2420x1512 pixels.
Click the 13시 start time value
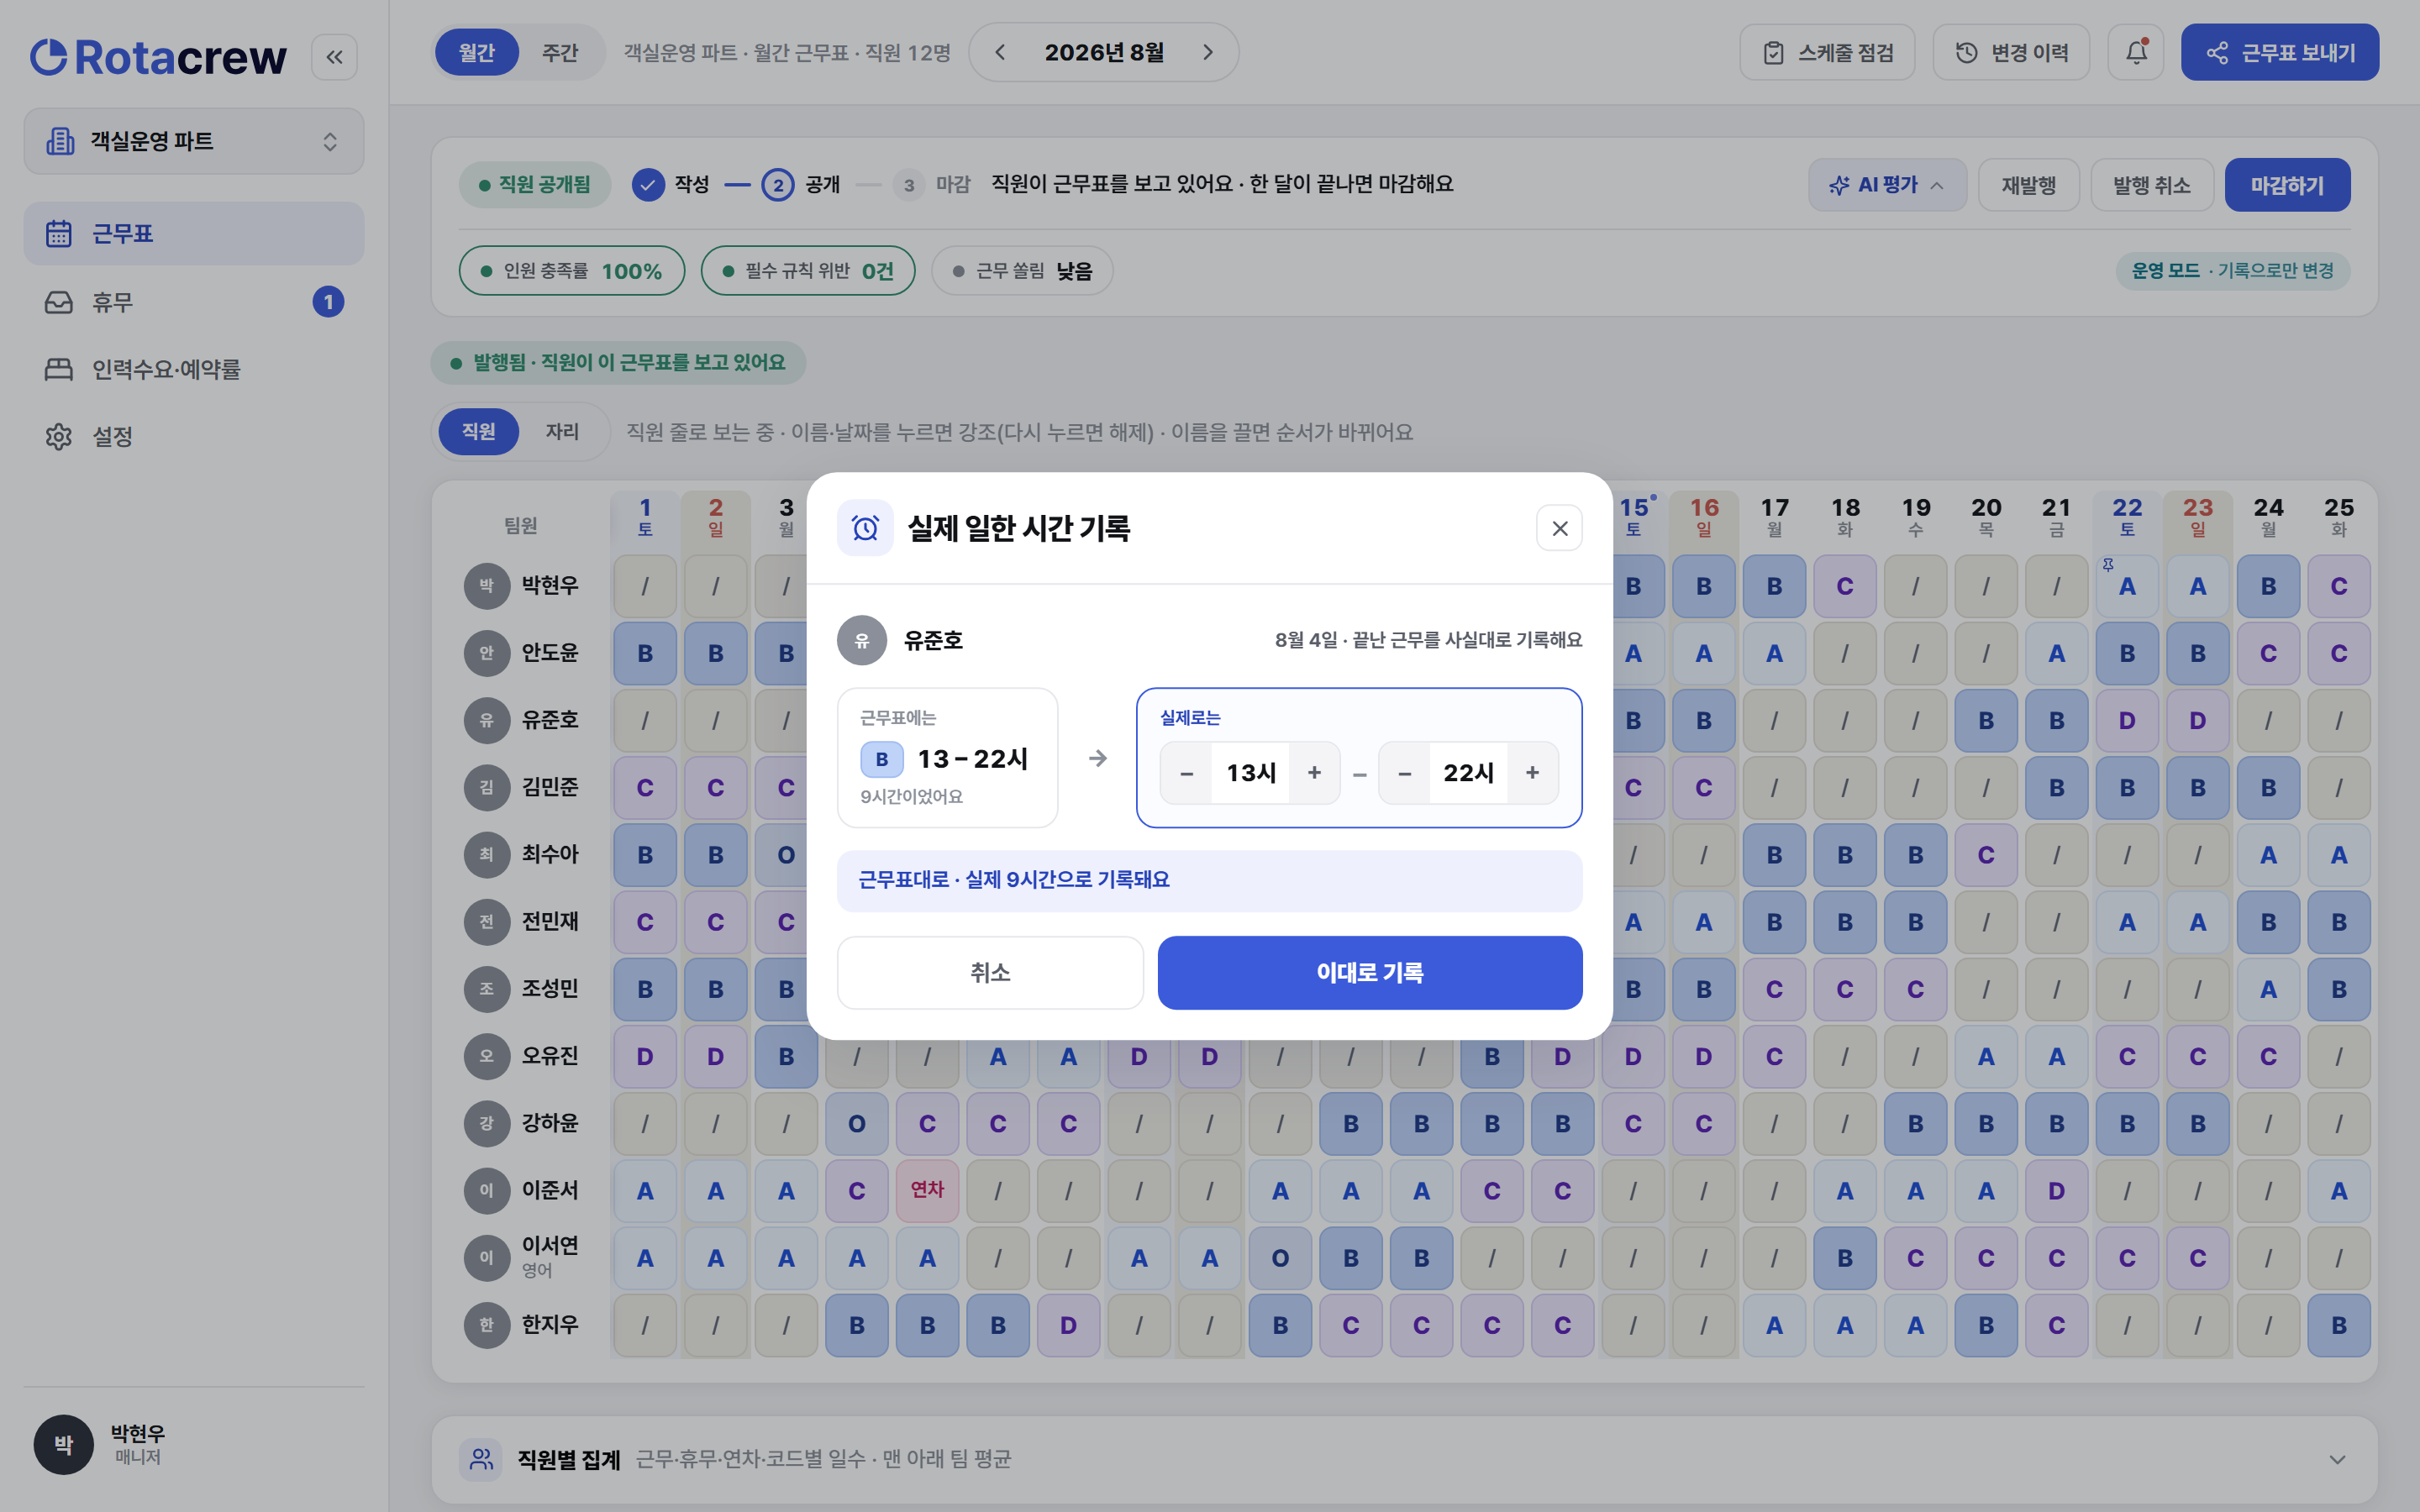[x=1251, y=772]
